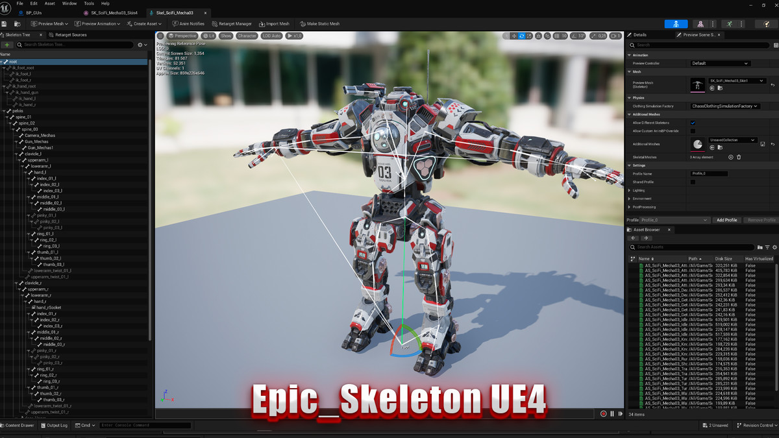Click Make Static Mesh in the toolbar
Screen dimensions: 779x438
coord(319,23)
